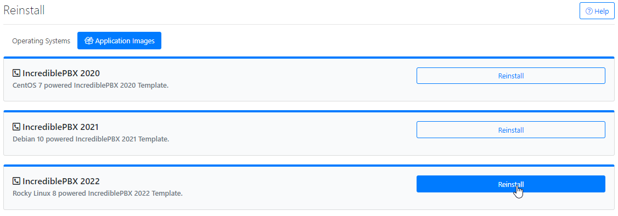Image resolution: width=618 pixels, height=216 pixels.
Task: Click the IncrediblePBX 2020 title text
Action: click(61, 73)
